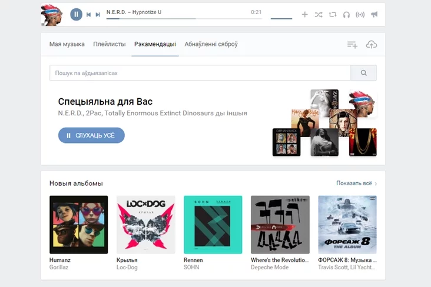Toggle broadcasting music to status
Viewport: 431px width, 287px height.
360,15
